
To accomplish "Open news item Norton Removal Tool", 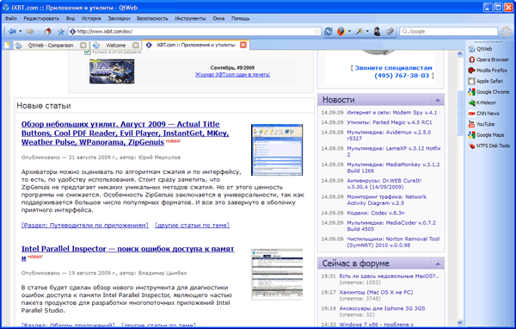I will tap(393, 242).
